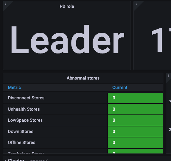
Task: Click info icon right of Abnormal stores
Action: pyautogui.click(x=169, y=76)
